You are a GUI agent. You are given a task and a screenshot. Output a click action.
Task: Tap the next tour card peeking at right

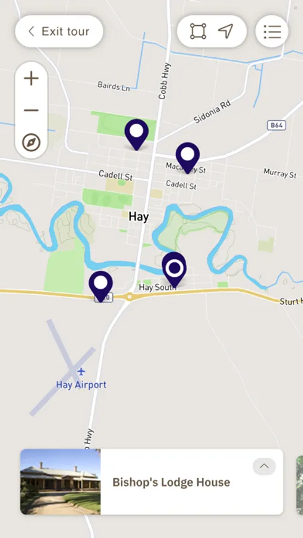click(x=299, y=485)
